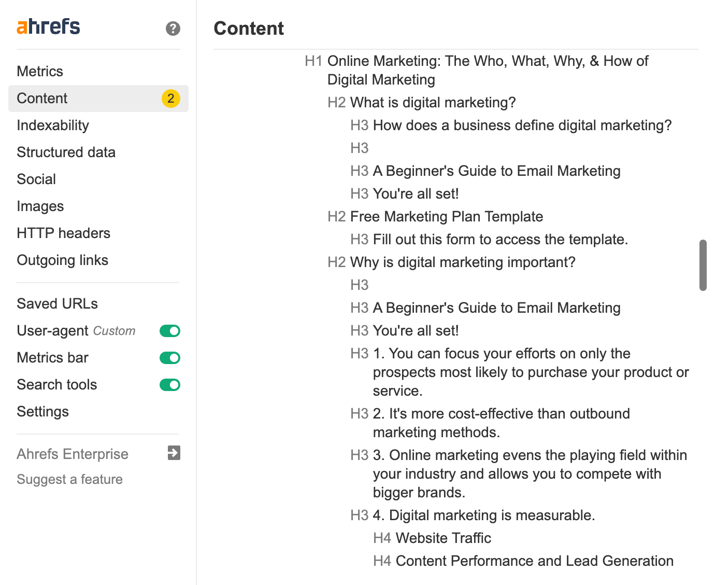Disable the Search tools toggle
Image resolution: width=715 pixels, height=585 pixels.
click(169, 384)
